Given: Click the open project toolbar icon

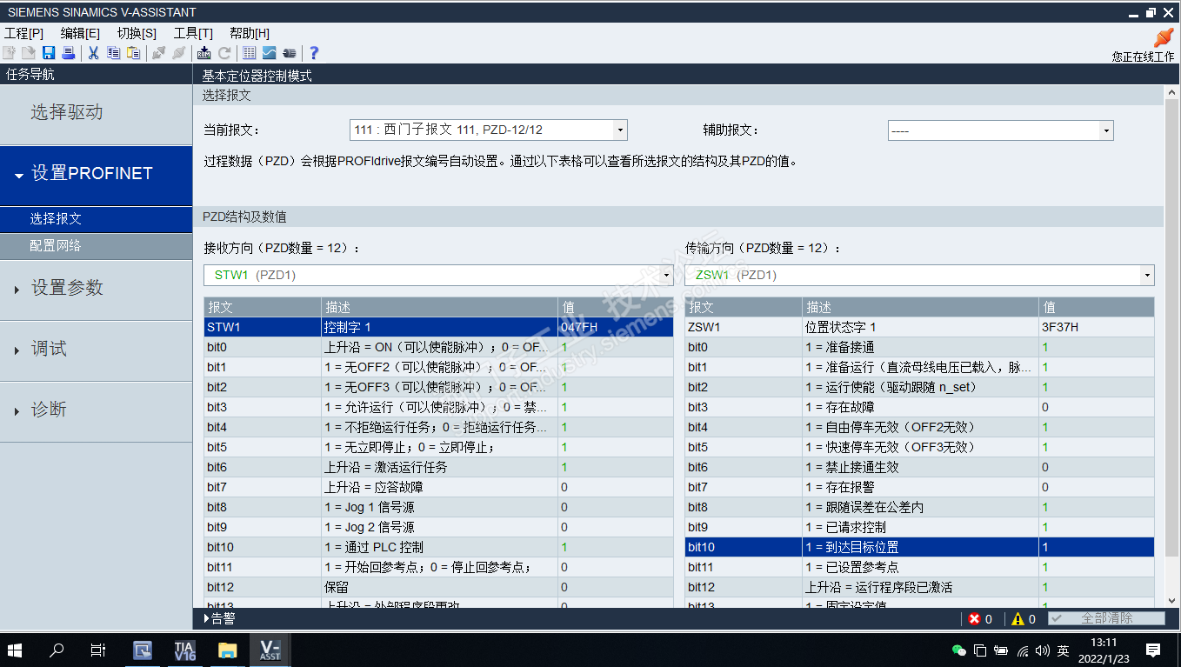Looking at the screenshot, I should (x=29, y=53).
